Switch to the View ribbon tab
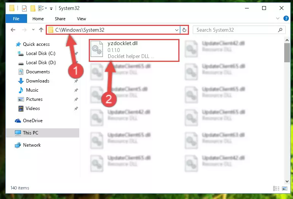This screenshot has width=293, height=199. click(82, 19)
